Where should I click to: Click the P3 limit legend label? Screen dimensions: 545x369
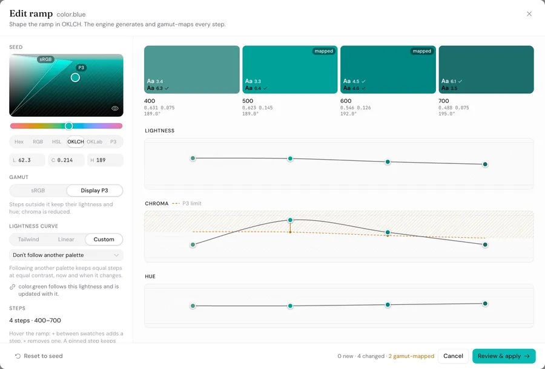[191, 203]
